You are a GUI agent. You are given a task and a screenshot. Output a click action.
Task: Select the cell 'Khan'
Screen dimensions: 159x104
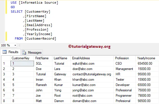tap(61, 80)
